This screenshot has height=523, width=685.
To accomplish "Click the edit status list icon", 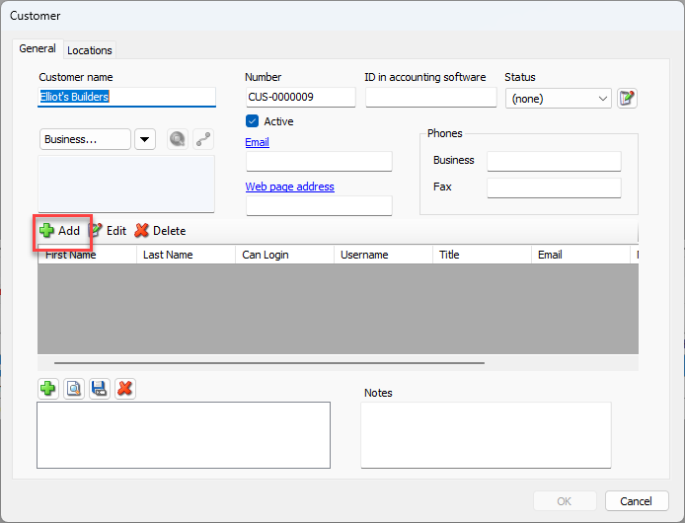I will 627,98.
